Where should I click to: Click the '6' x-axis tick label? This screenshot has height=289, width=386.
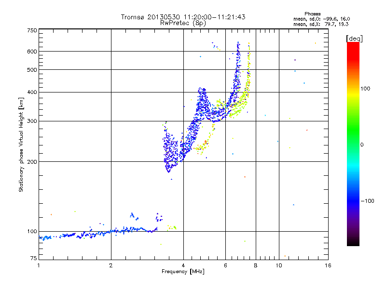[x=225, y=265]
